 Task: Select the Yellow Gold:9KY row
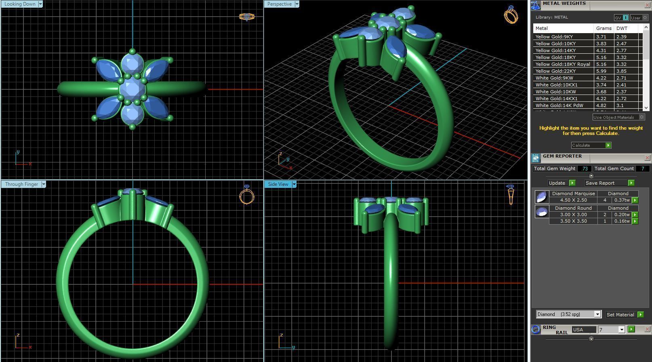tap(588, 37)
